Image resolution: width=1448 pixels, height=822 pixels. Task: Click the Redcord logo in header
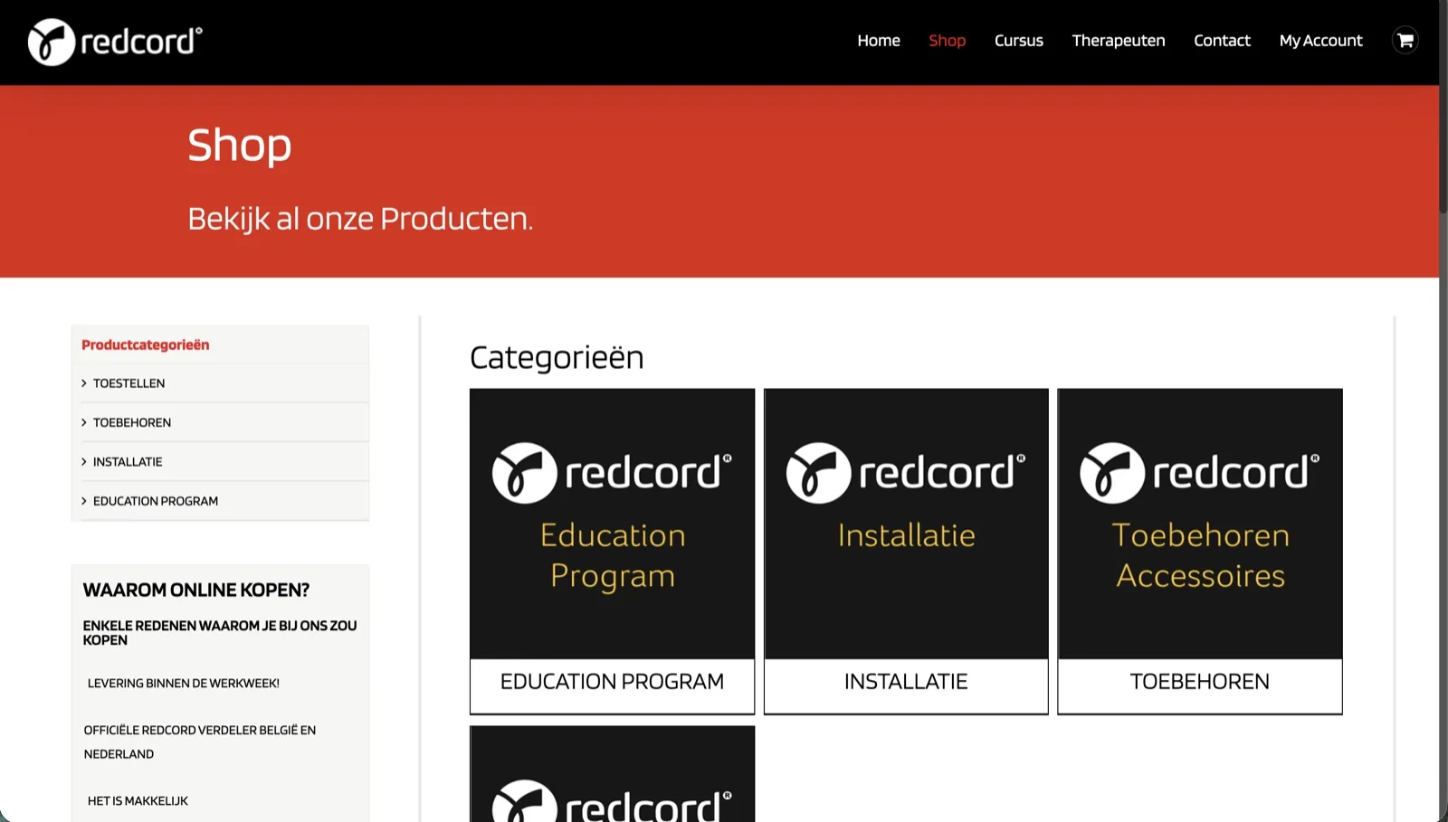coord(115,42)
